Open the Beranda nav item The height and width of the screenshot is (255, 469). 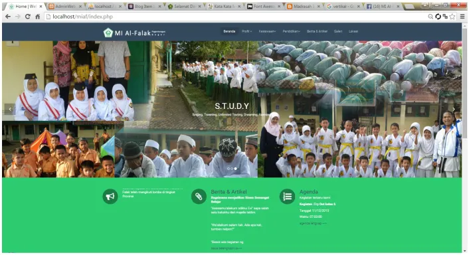pyautogui.click(x=229, y=31)
